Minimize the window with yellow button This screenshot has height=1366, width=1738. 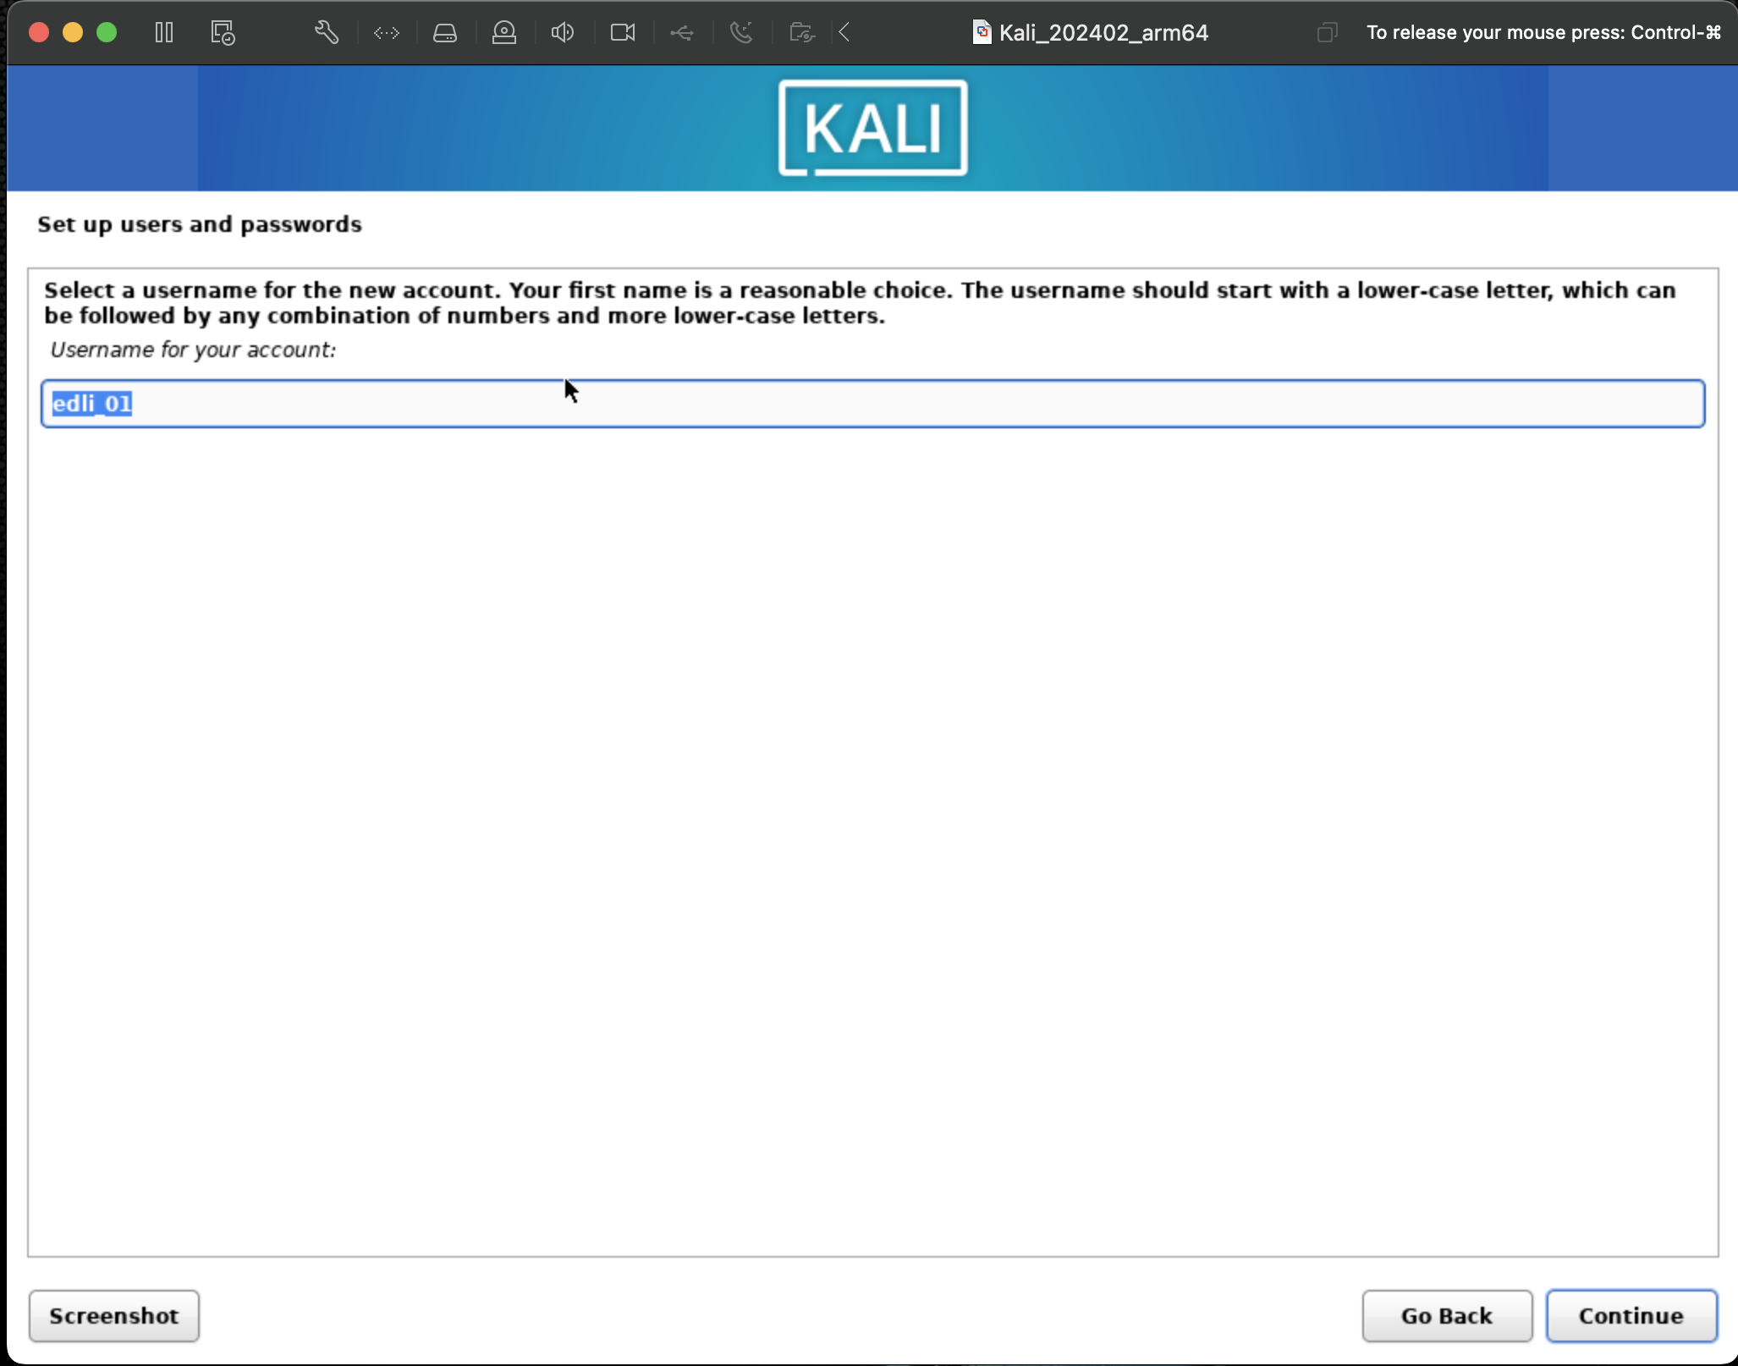tap(73, 33)
